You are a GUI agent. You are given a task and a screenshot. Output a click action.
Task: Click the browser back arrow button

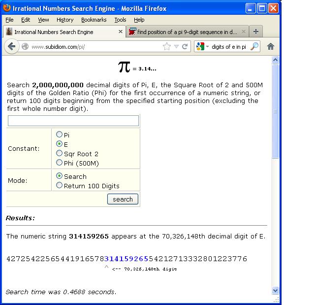tap(12, 47)
